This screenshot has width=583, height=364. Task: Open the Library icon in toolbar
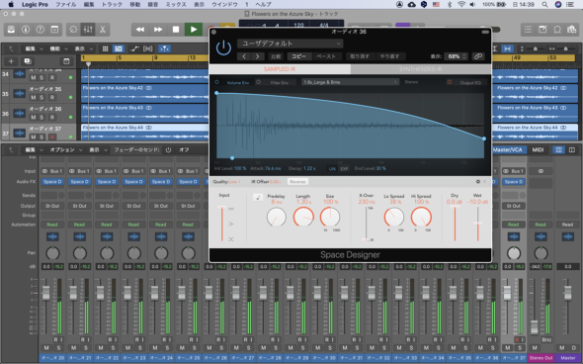pyautogui.click(x=11, y=30)
